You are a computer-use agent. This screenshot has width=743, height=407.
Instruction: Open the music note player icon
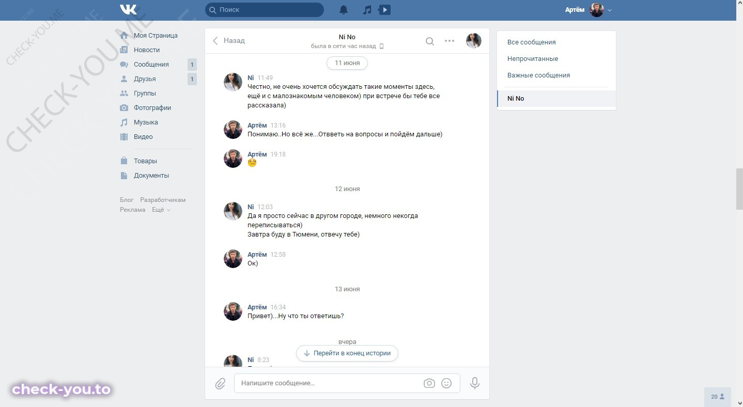point(367,10)
